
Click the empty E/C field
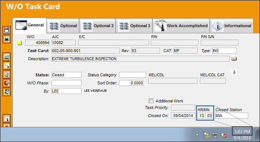[114, 43]
